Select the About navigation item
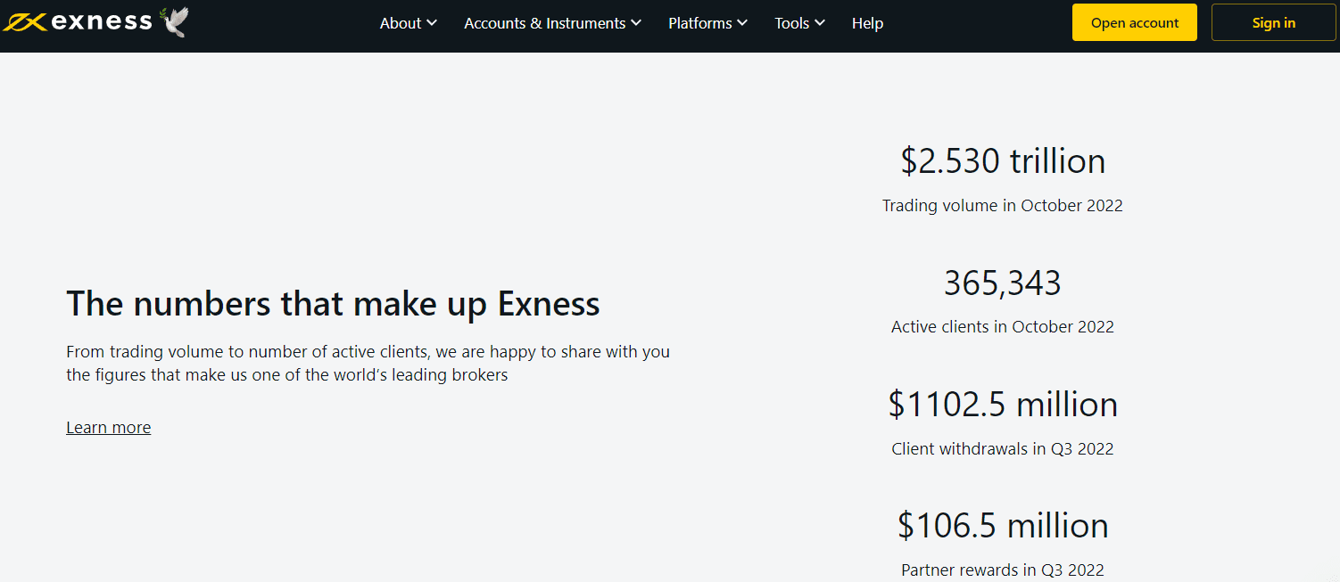The width and height of the screenshot is (1340, 582). pos(401,23)
